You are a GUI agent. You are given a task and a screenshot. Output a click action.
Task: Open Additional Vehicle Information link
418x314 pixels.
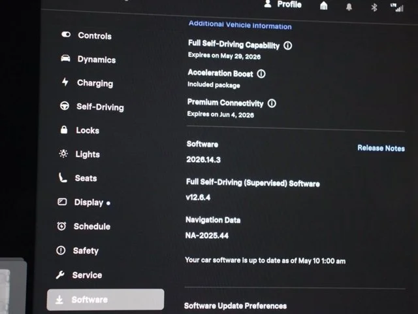coord(240,25)
